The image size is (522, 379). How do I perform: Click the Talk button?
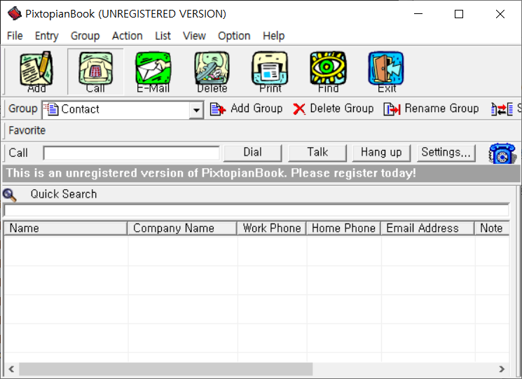pyautogui.click(x=317, y=153)
